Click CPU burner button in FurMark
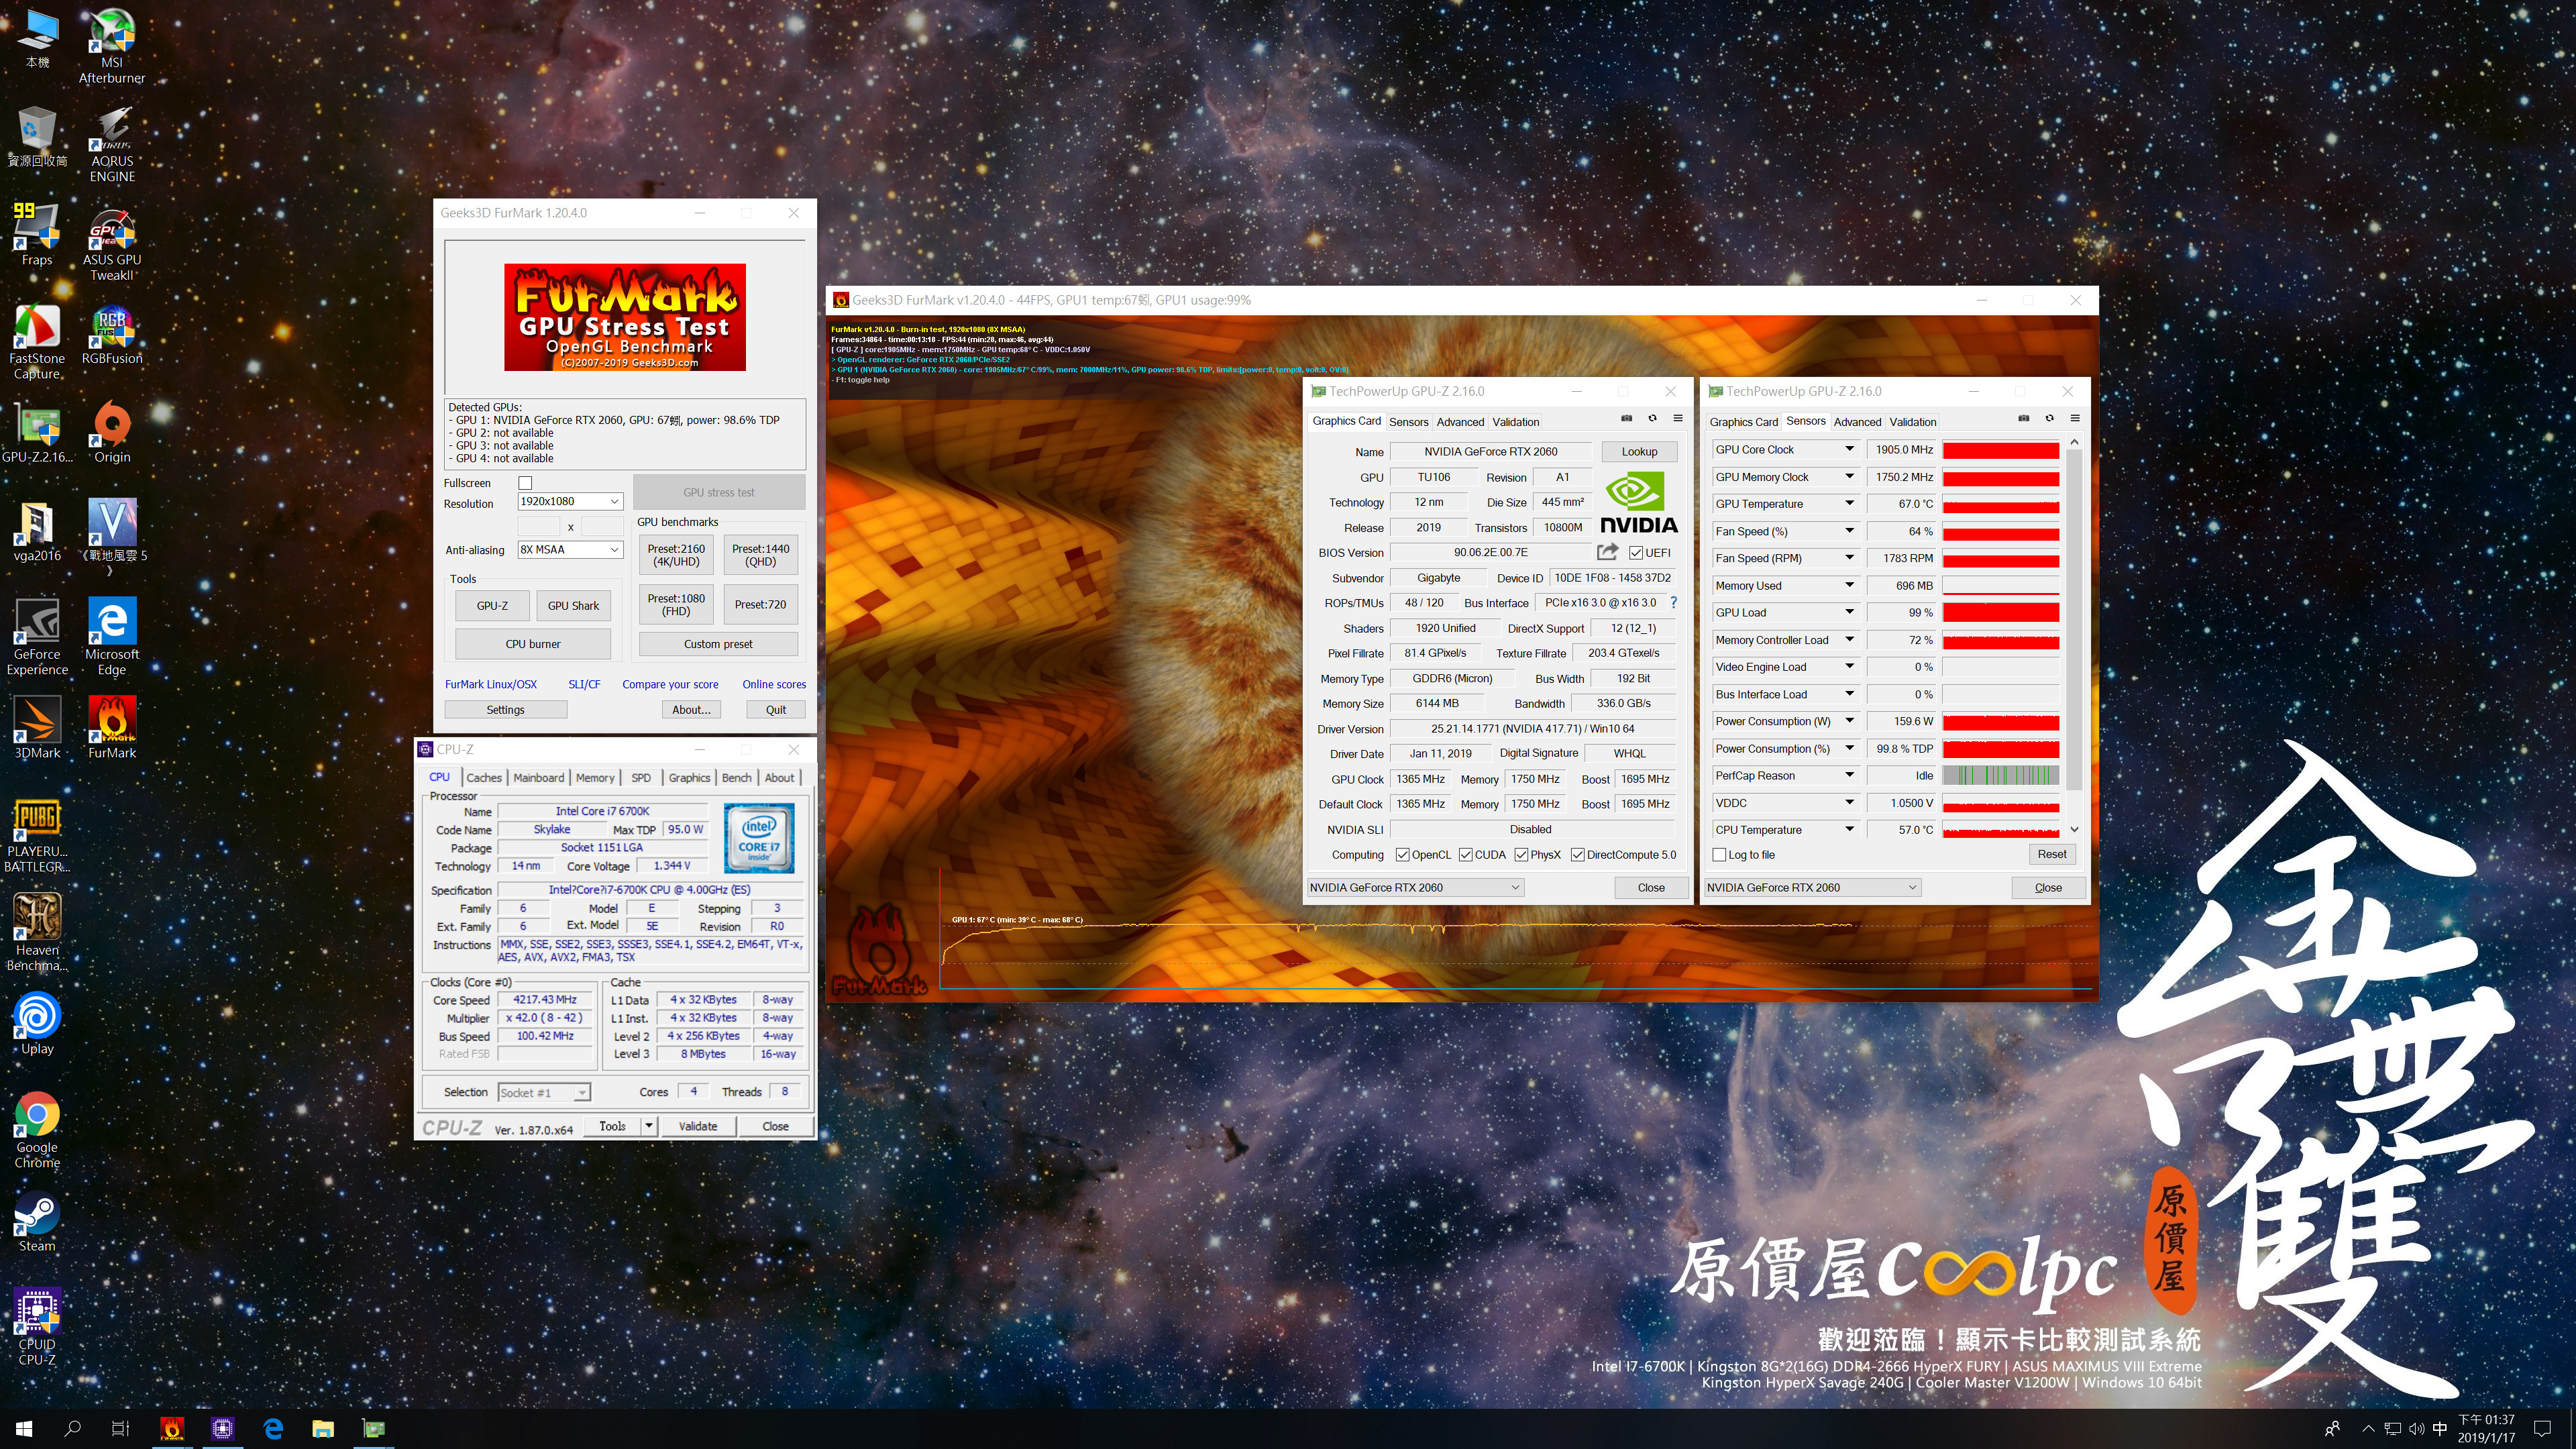This screenshot has height=1449, width=2576. coord(532,644)
